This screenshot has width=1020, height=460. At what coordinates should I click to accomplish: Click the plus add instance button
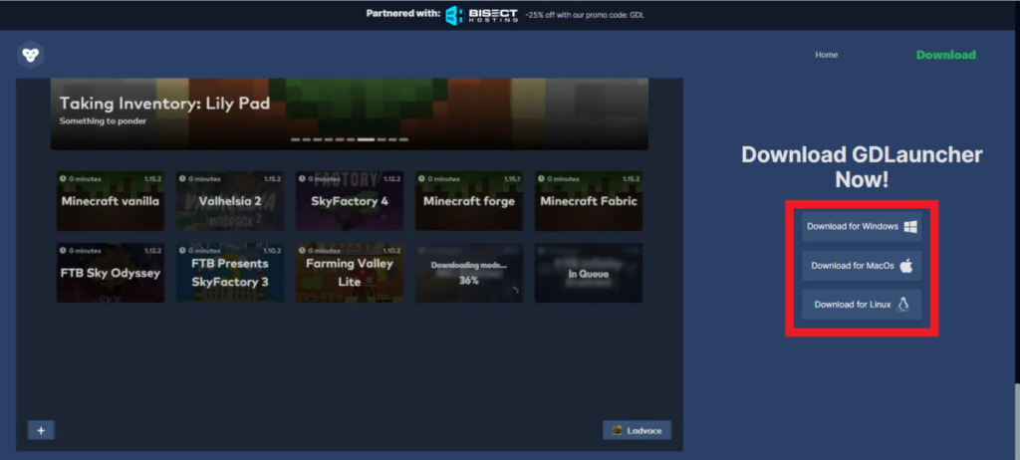(x=41, y=430)
